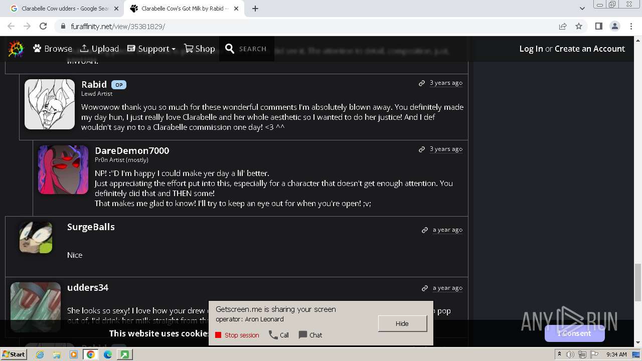Click 'a year ago' on udders34 comment
Viewport: 642px width, 361px height.
pos(447,288)
